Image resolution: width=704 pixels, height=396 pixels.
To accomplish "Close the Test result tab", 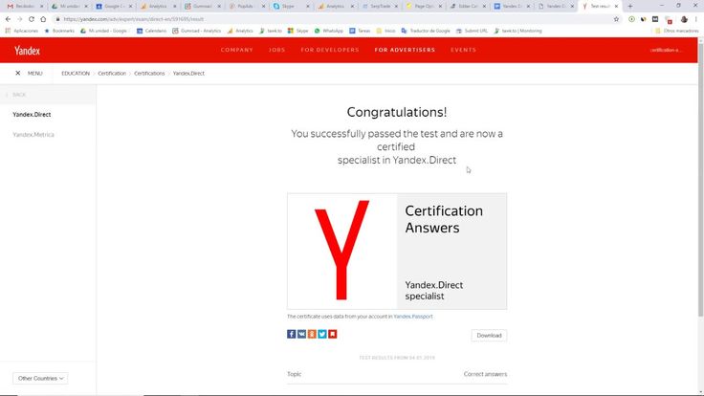I will [x=616, y=7].
